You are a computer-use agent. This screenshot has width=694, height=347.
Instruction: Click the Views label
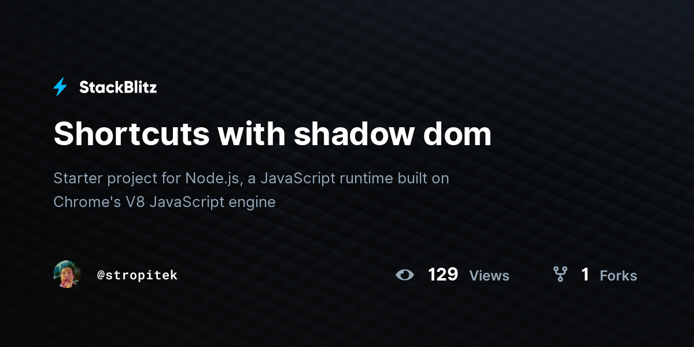point(489,275)
